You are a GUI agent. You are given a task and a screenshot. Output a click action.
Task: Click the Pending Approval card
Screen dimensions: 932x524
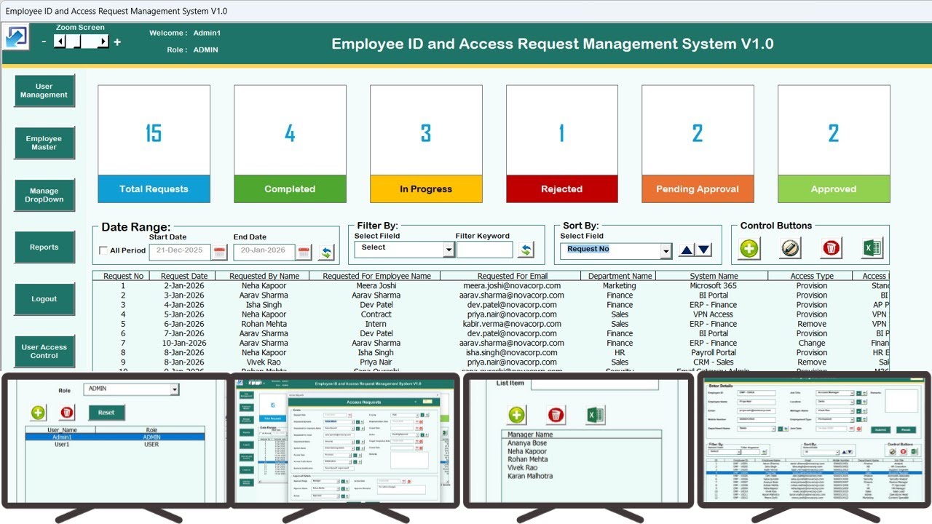point(698,144)
